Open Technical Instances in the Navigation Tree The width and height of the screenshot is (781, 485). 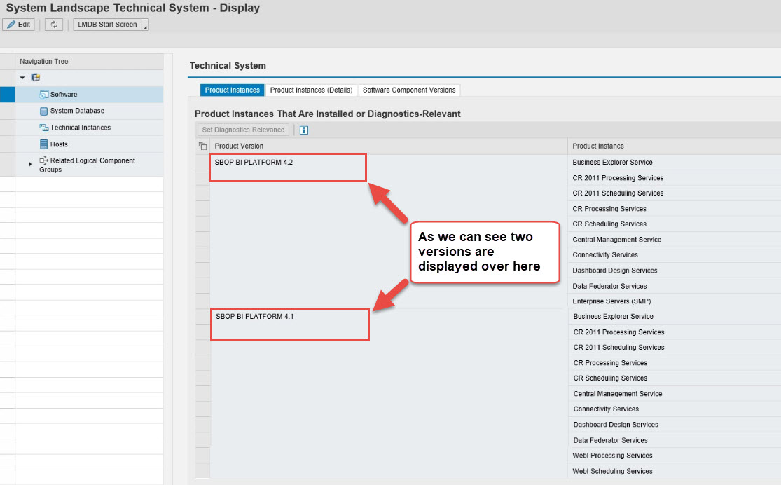click(80, 128)
